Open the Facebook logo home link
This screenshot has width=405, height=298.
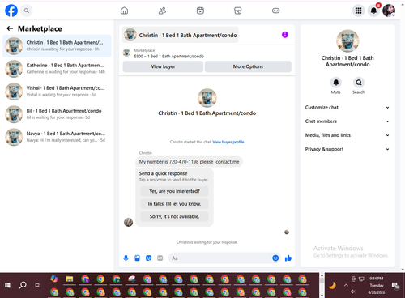click(11, 11)
